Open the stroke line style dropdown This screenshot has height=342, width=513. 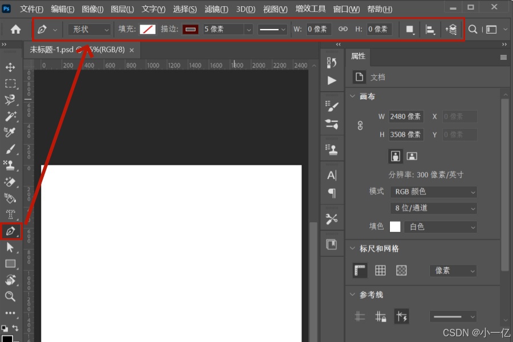click(x=272, y=30)
